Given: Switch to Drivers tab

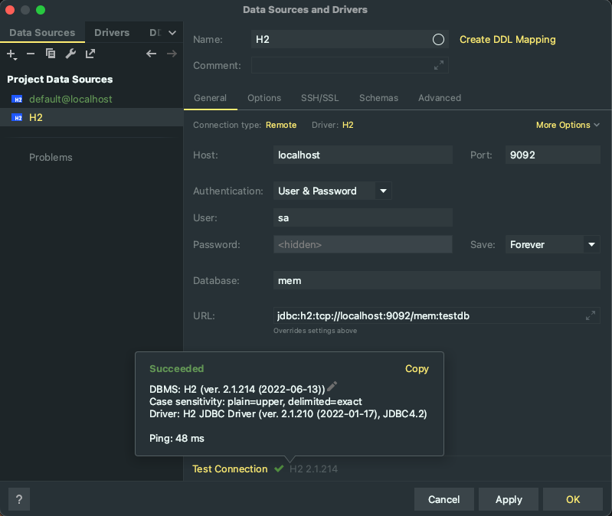Looking at the screenshot, I should tap(112, 33).
